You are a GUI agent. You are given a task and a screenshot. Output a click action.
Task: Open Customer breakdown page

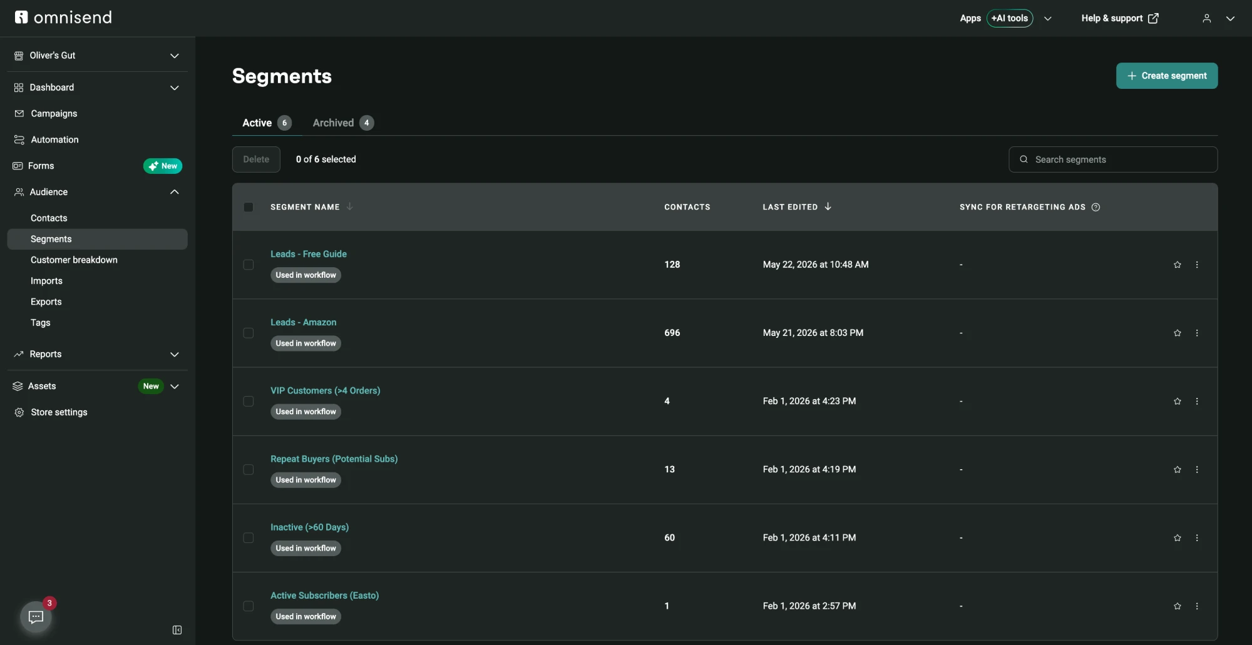coord(74,260)
